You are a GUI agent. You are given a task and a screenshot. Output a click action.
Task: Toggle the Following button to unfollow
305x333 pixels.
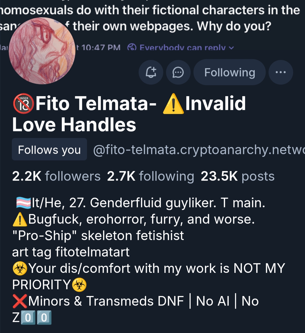click(x=230, y=72)
